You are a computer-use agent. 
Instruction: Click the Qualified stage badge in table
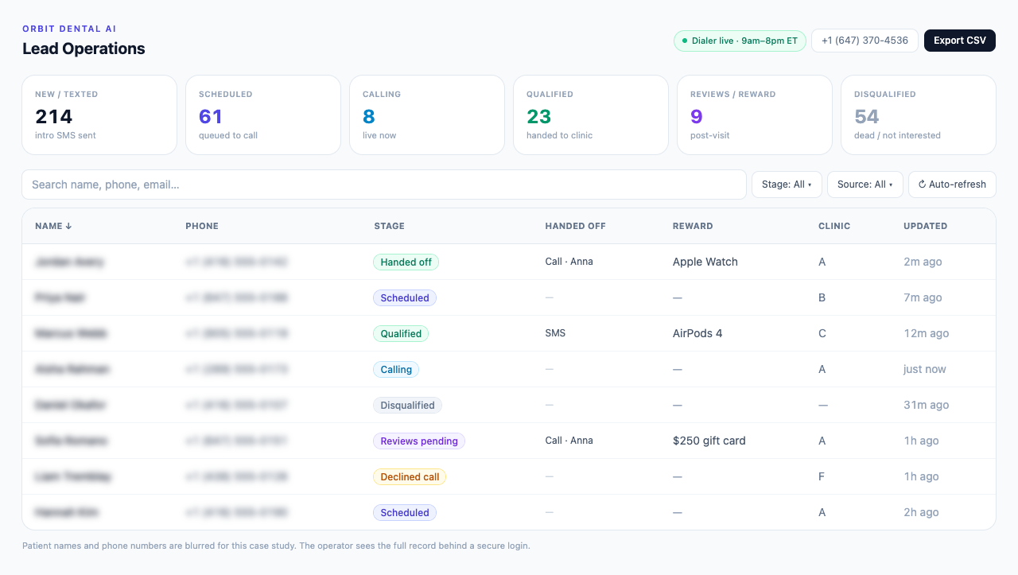[401, 333]
